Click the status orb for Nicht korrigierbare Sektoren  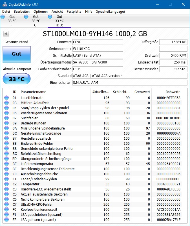coord(6,199)
